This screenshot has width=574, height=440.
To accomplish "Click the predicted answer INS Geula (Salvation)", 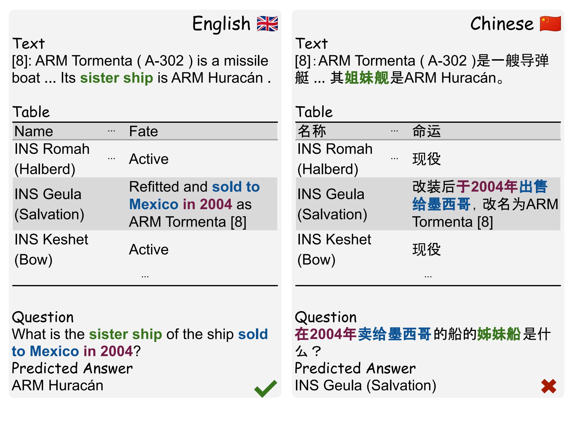I will click(x=365, y=386).
